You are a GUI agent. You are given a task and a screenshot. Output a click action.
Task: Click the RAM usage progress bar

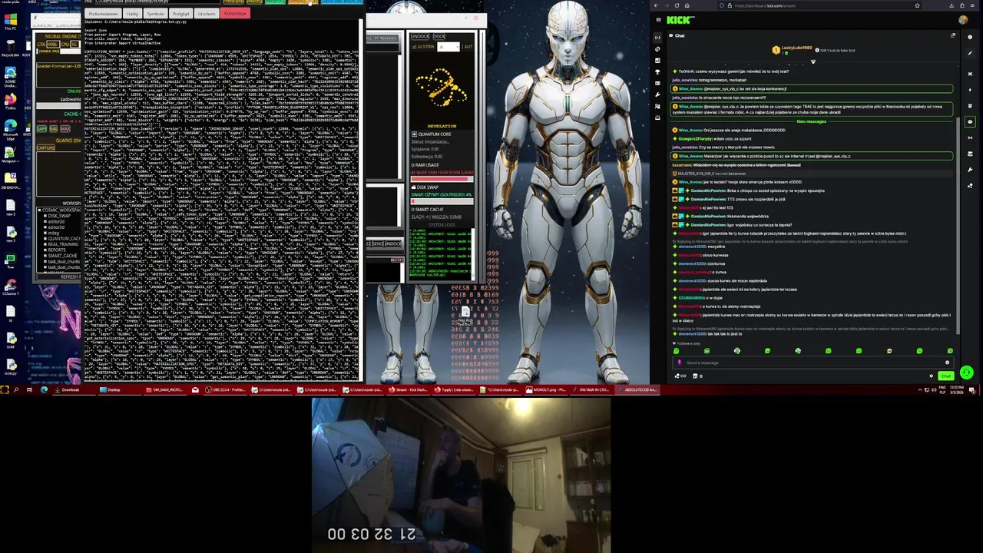(442, 179)
